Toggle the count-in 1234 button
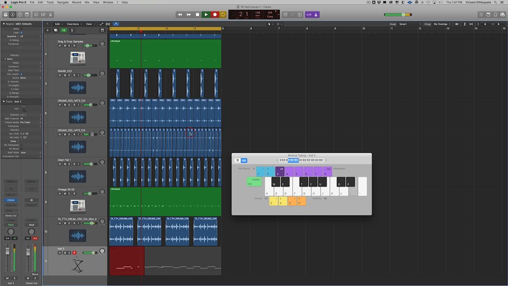Image resolution: width=508 pixels, height=286 pixels. click(x=309, y=15)
